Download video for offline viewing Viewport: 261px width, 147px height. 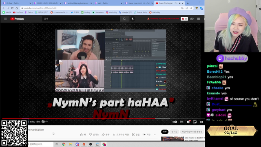coord(121,134)
